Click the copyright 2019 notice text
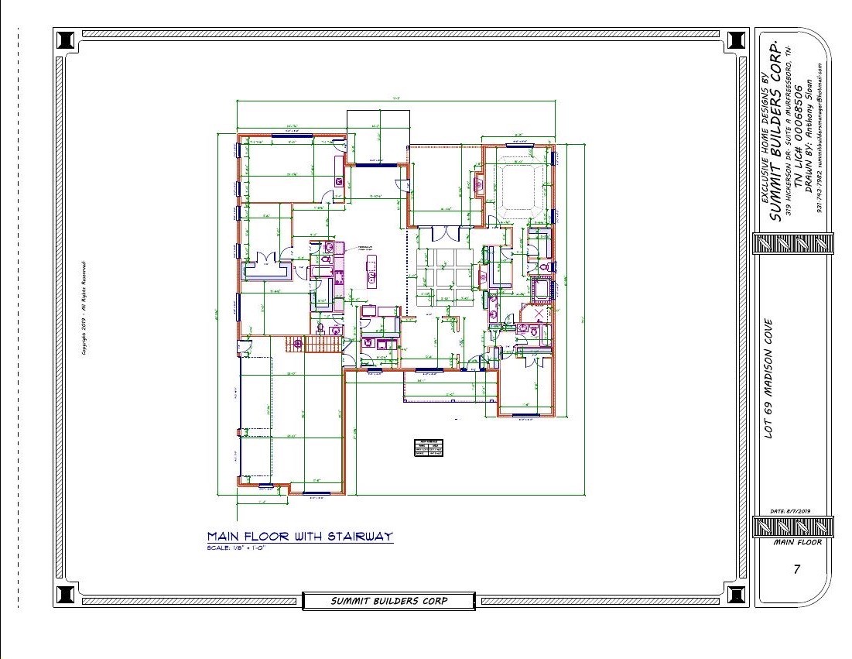The image size is (852, 659). pyautogui.click(x=83, y=307)
